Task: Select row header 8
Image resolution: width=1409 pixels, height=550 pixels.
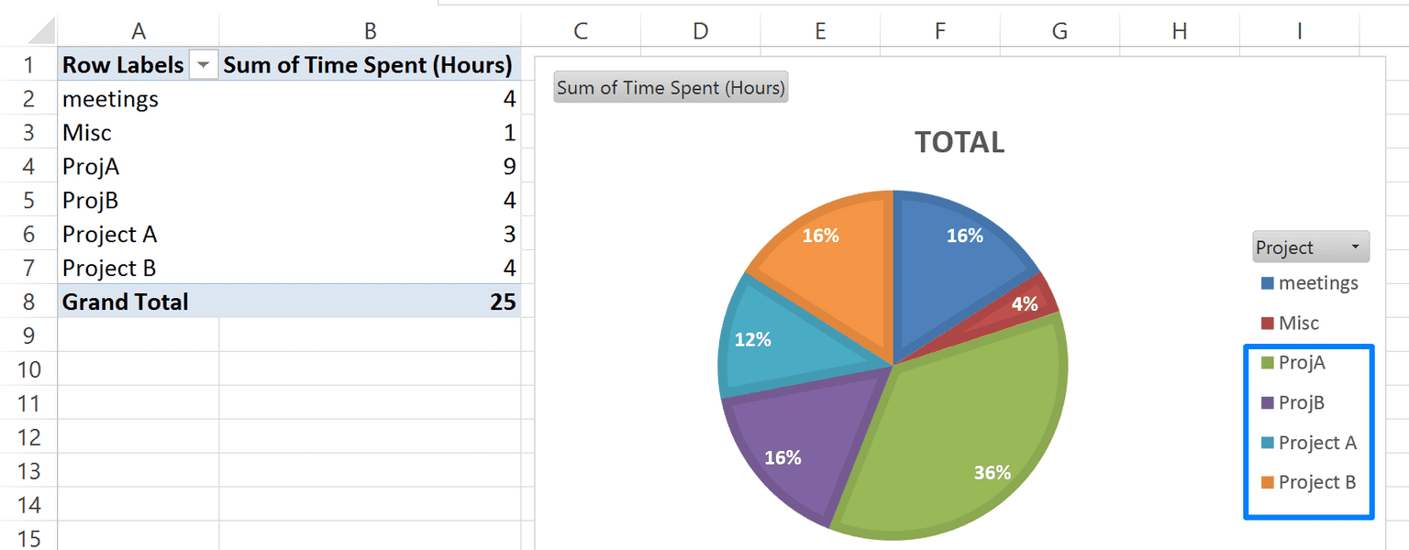Action: pyautogui.click(x=29, y=302)
